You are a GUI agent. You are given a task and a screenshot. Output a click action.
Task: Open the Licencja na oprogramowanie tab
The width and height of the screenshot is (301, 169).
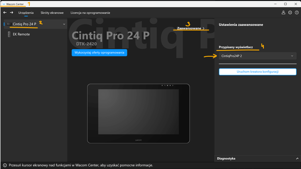click(x=90, y=13)
